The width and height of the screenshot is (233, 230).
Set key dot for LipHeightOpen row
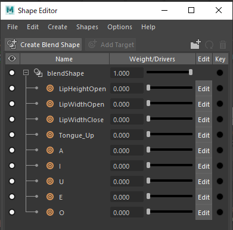pyautogui.click(x=220, y=88)
